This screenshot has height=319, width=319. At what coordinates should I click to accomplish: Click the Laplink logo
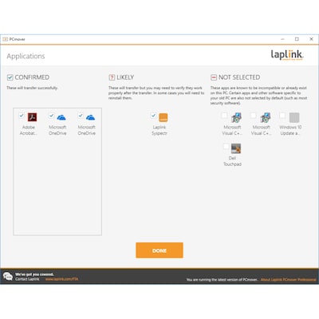(287, 55)
